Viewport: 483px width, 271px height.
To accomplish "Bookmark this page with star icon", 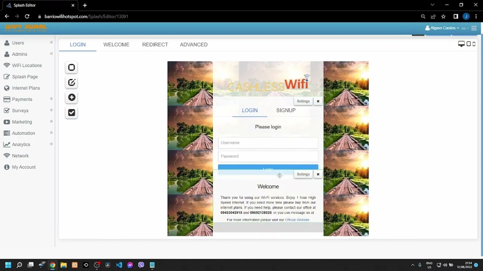I will coord(443,17).
